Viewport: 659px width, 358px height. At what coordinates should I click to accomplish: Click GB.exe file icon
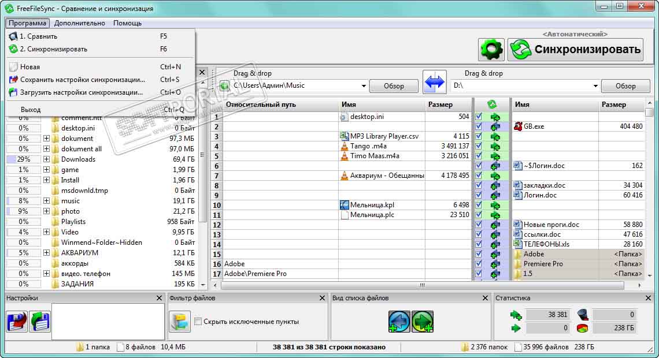coord(518,126)
